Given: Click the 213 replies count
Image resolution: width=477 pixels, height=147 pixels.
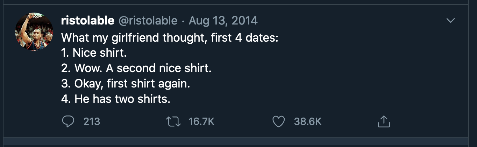Looking at the screenshot, I should [92, 121].
